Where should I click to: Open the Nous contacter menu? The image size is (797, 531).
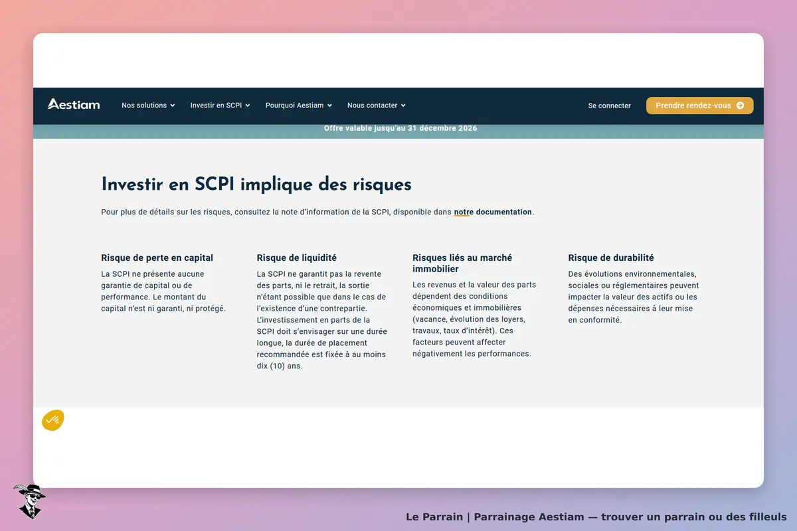point(377,106)
